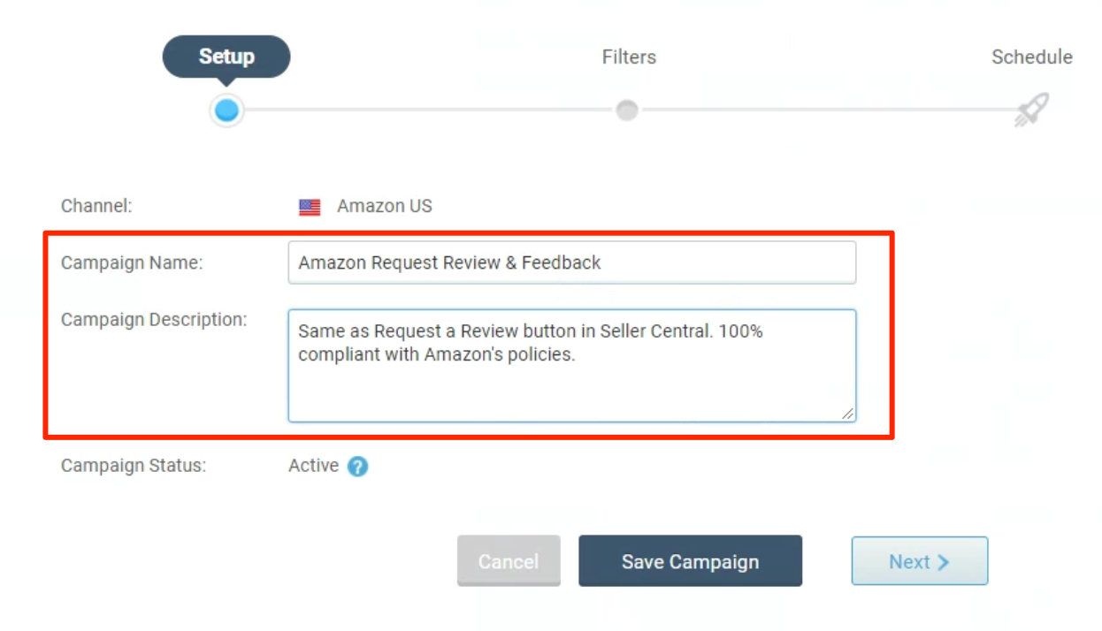Click the progress line between Setup and Filters
Screen dimensions: 1102x631
[x=428, y=110]
